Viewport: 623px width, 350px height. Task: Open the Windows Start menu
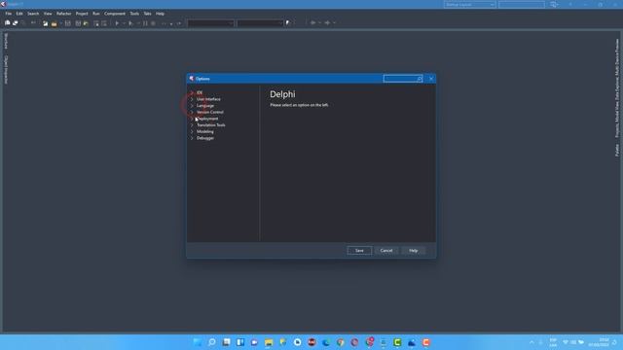tap(197, 342)
